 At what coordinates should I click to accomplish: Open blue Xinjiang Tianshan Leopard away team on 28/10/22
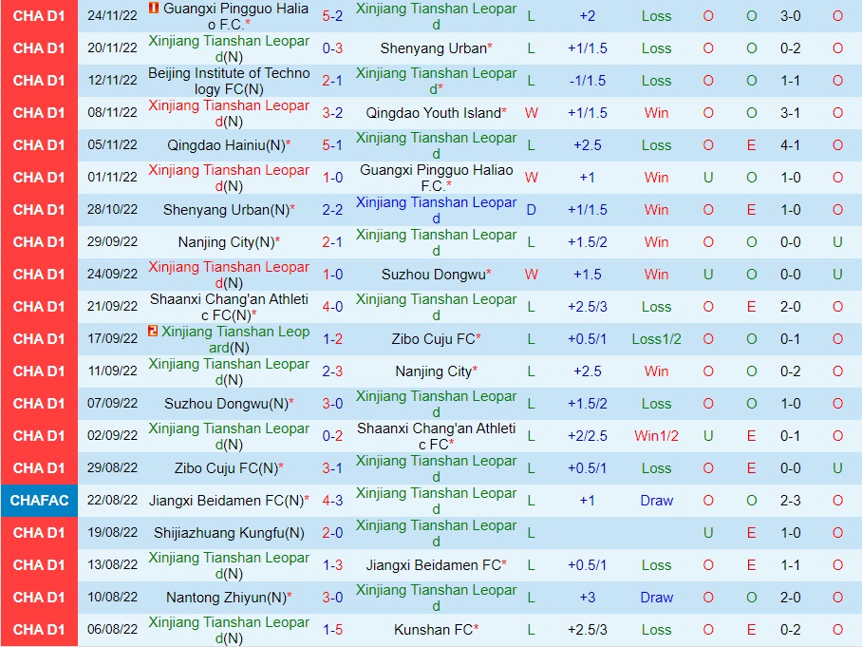pyautogui.click(x=436, y=210)
